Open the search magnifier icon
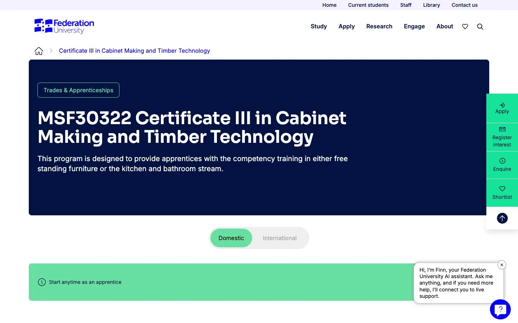The image size is (518, 323). [x=480, y=27]
